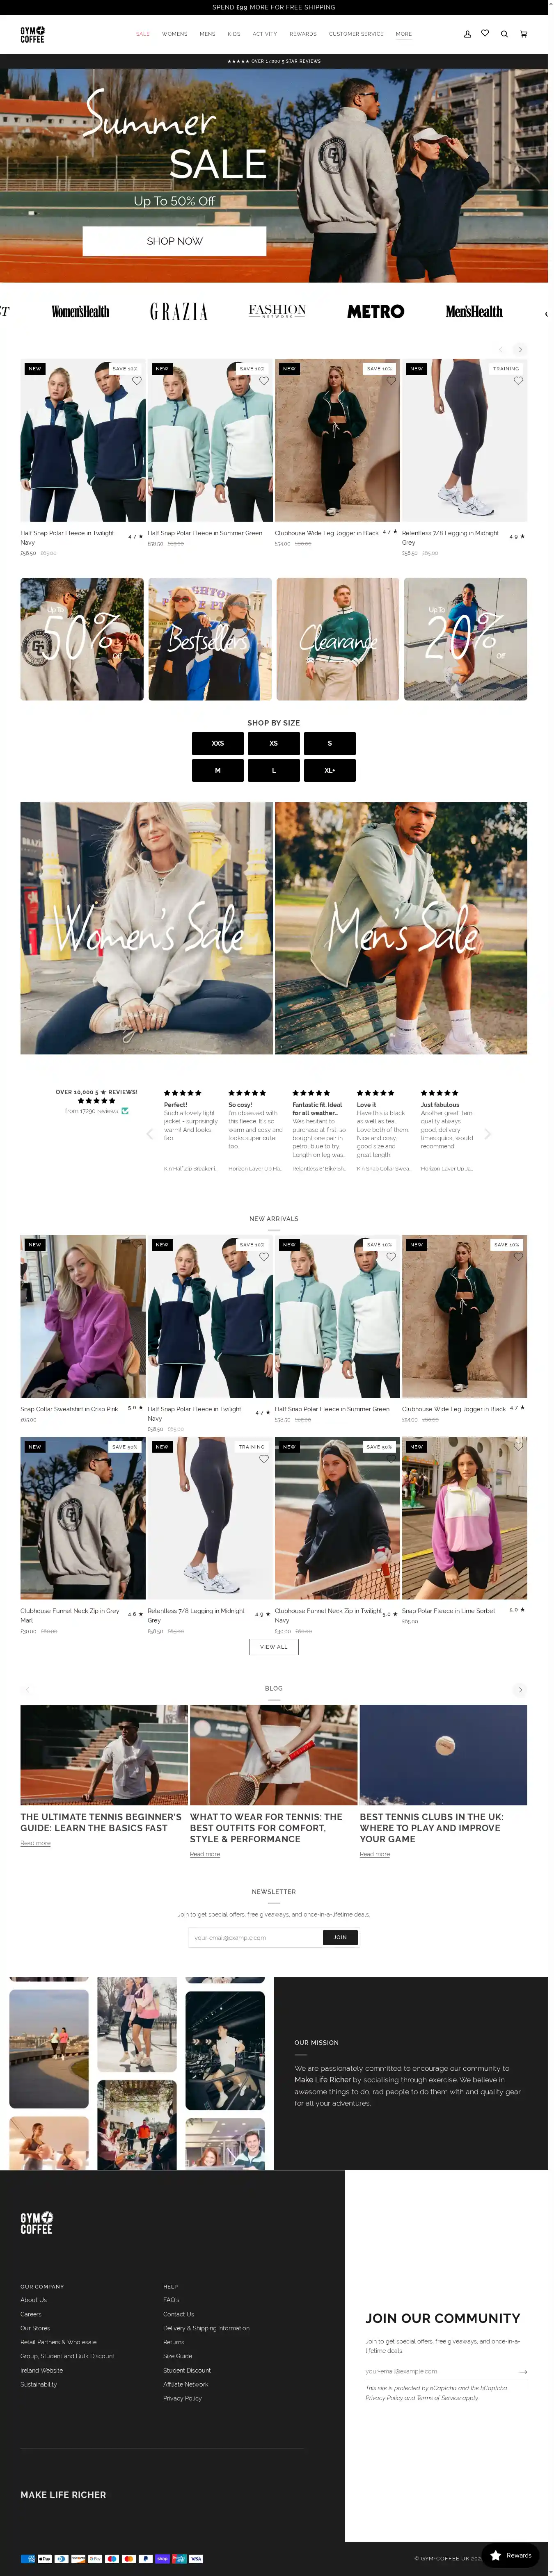
Task: Click the Gym+Coffee logo in header
Action: [32, 34]
